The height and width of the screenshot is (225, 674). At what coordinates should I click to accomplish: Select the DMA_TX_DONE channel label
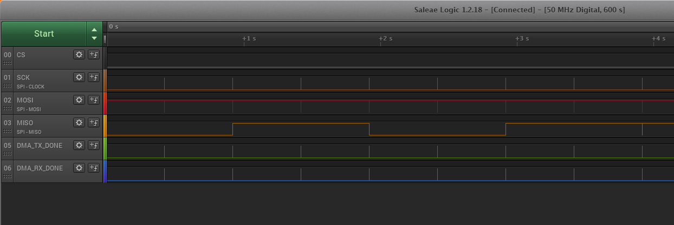point(40,145)
